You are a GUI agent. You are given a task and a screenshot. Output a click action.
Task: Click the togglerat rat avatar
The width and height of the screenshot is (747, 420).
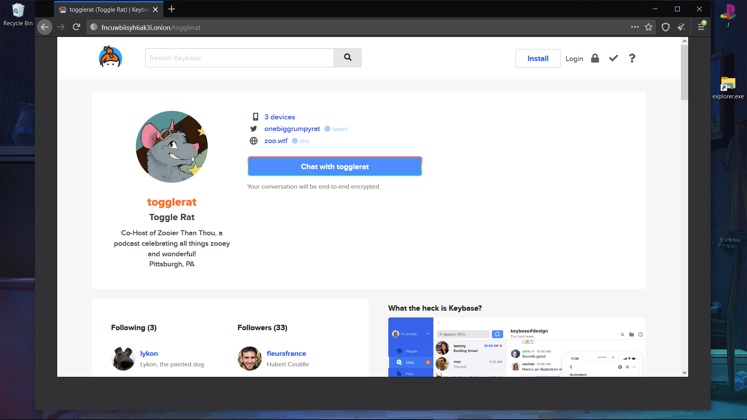point(172,147)
